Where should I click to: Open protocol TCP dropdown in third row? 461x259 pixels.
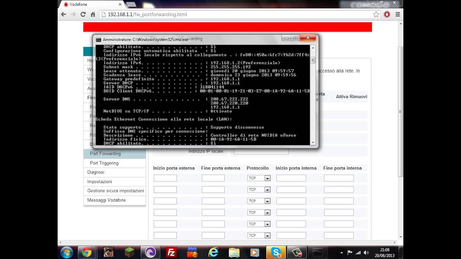pos(259,201)
